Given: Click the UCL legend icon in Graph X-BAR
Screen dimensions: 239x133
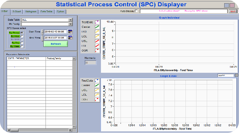Looking at the screenshot, I should tap(97, 90).
